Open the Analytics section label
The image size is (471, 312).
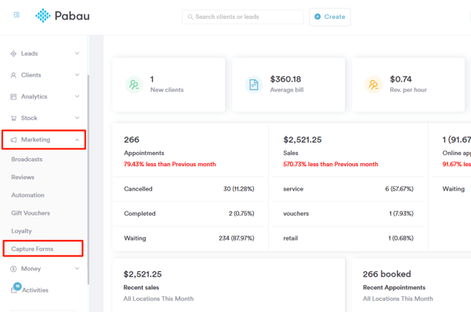click(x=34, y=96)
